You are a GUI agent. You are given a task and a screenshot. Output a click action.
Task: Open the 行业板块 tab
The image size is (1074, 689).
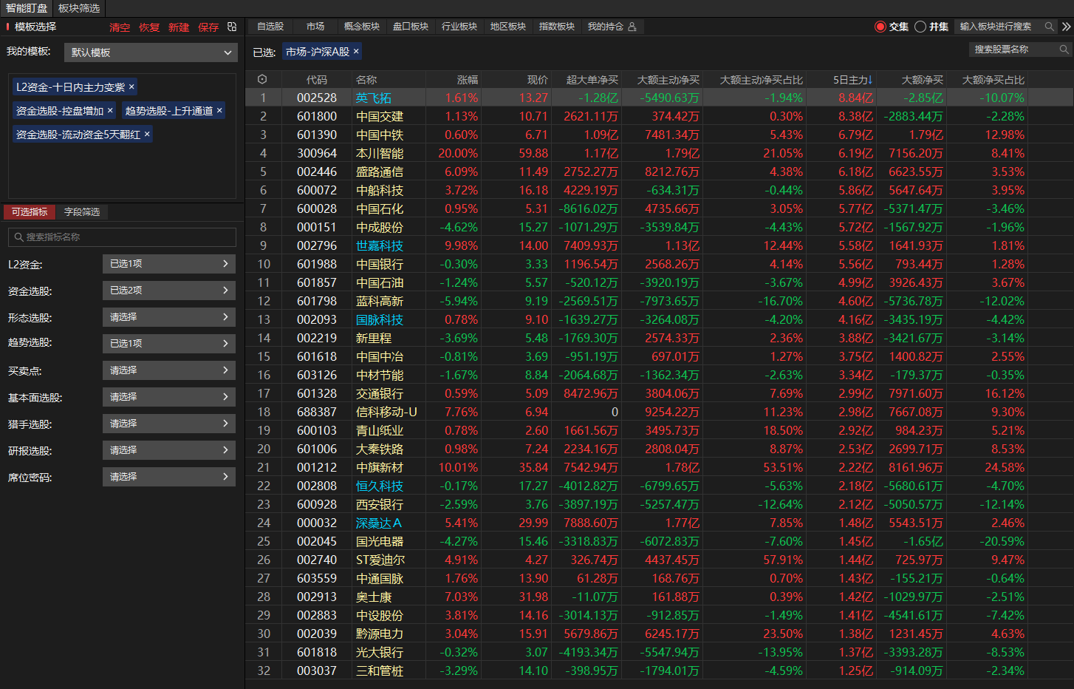pyautogui.click(x=459, y=27)
